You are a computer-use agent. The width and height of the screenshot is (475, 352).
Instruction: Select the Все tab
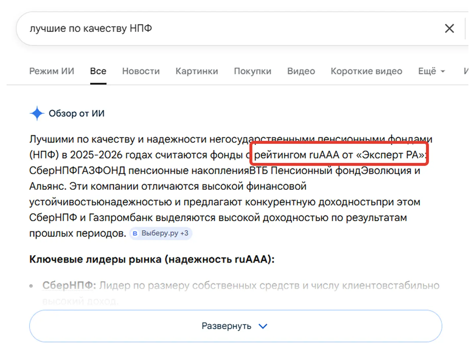click(98, 71)
